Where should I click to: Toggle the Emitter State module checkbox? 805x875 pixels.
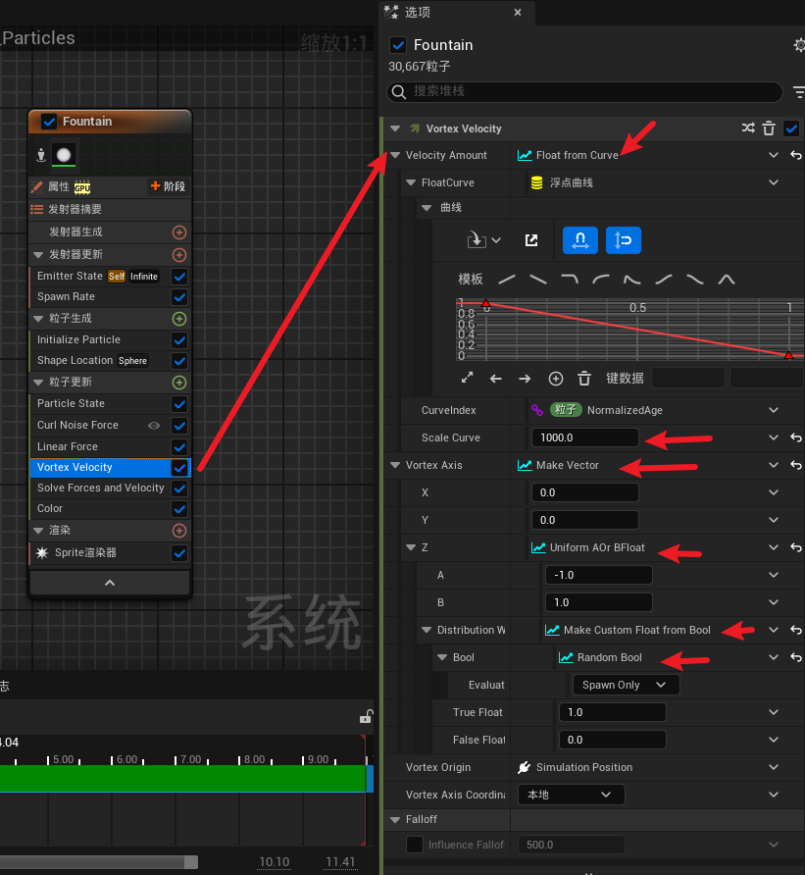(179, 277)
